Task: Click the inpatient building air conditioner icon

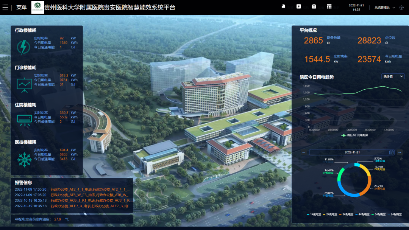Action: (24, 120)
